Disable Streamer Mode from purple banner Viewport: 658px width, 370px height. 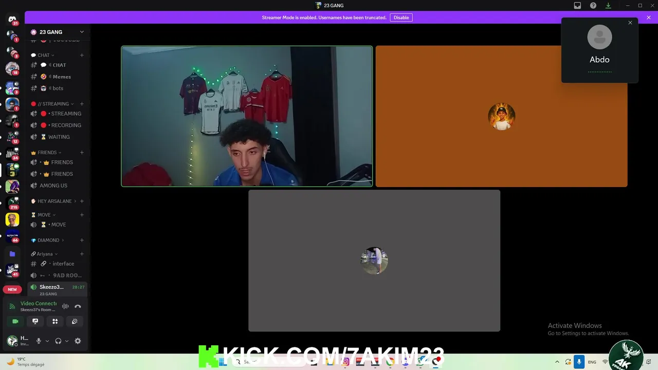(x=401, y=17)
